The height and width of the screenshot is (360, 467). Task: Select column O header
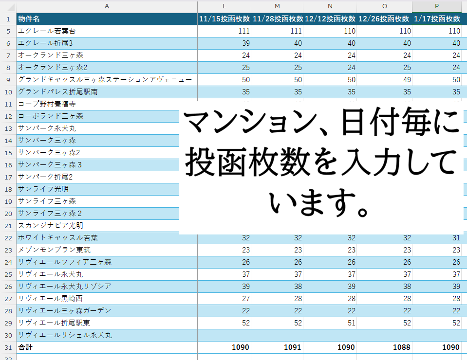[385, 6]
